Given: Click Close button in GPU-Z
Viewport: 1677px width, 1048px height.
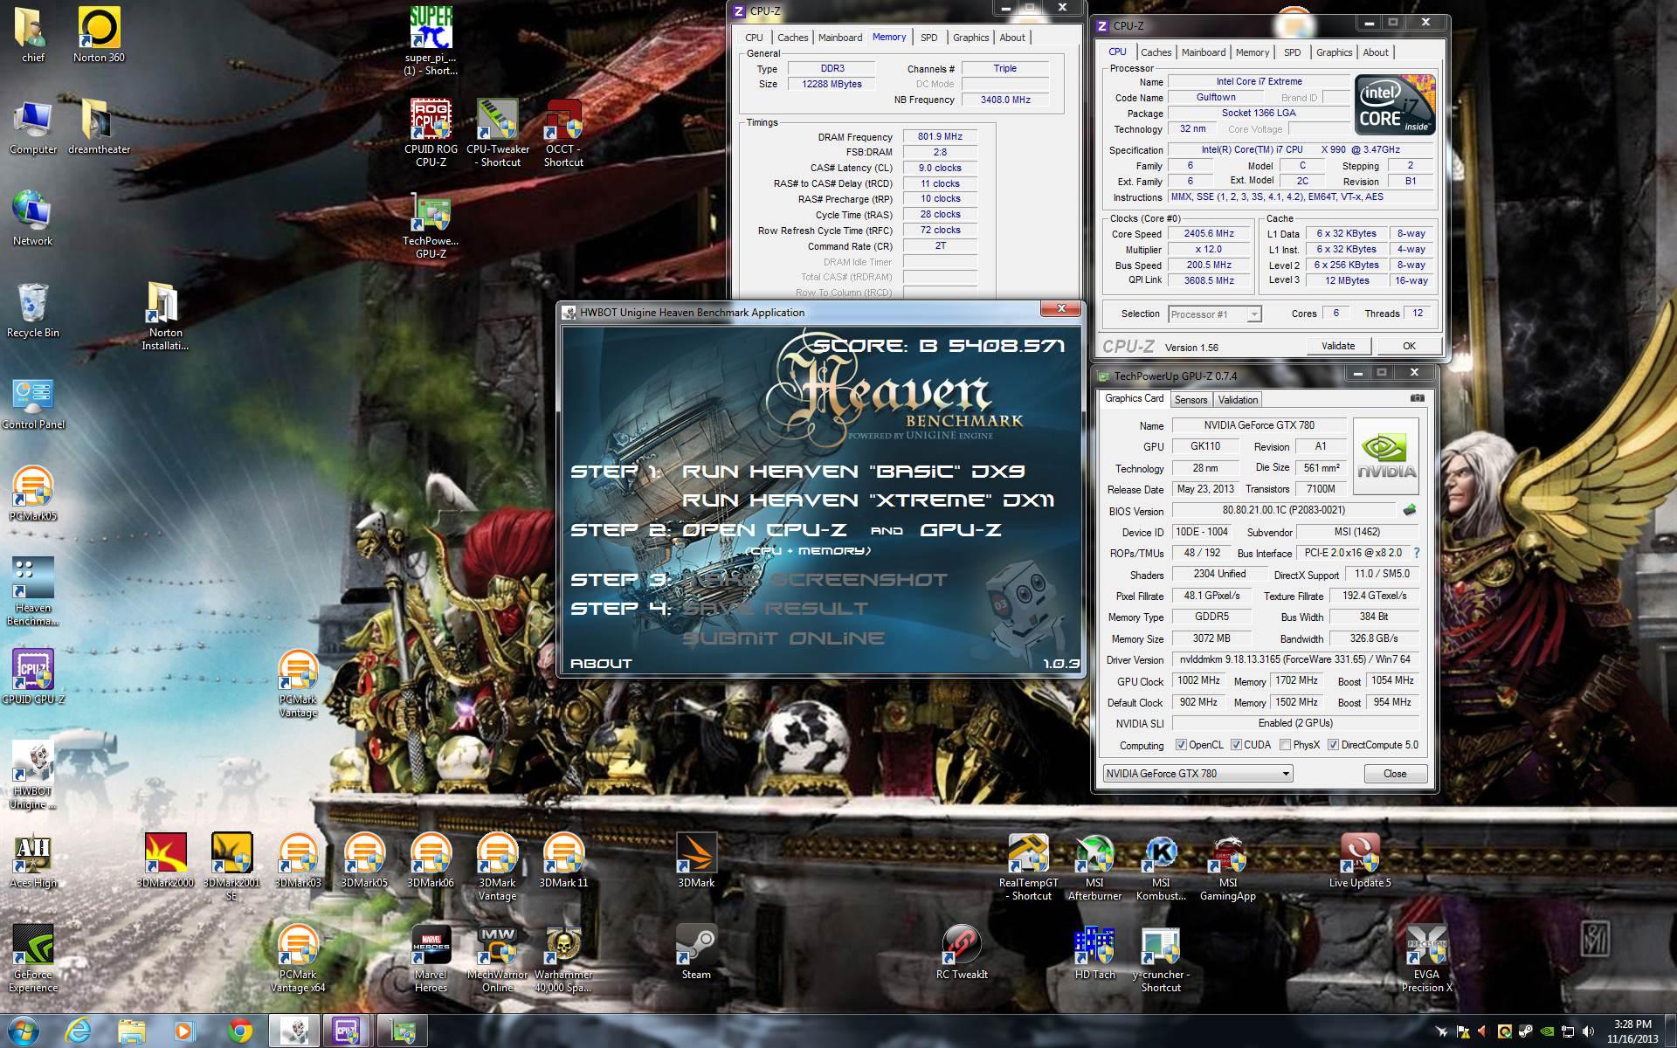Looking at the screenshot, I should [1395, 774].
